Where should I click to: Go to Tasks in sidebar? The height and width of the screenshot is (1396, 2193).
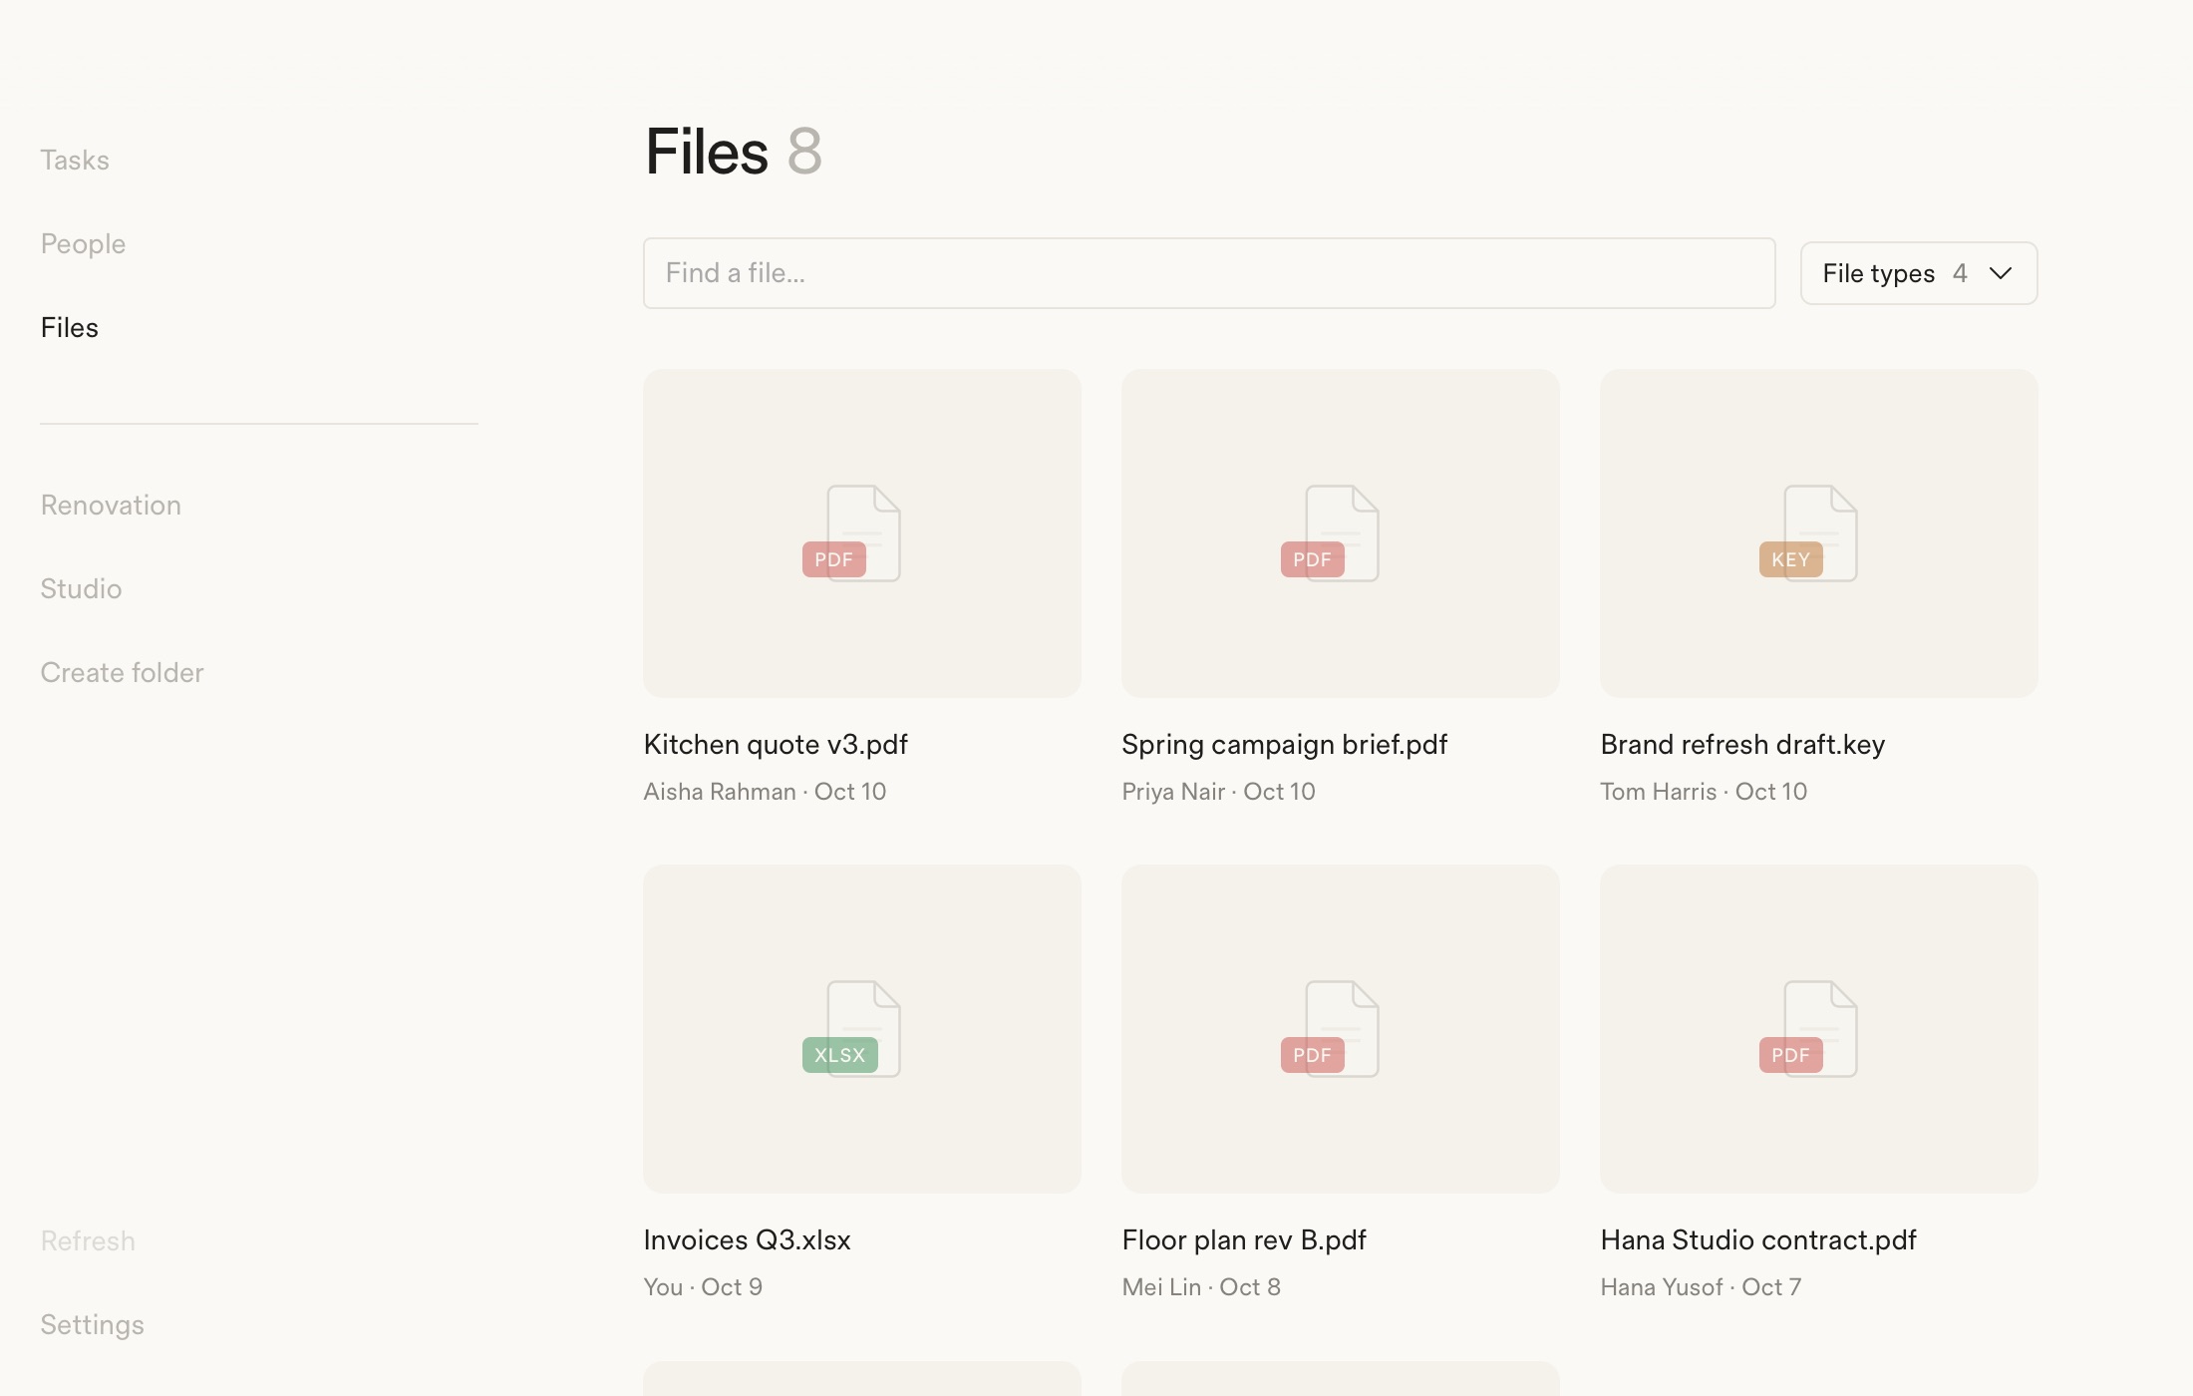point(75,161)
